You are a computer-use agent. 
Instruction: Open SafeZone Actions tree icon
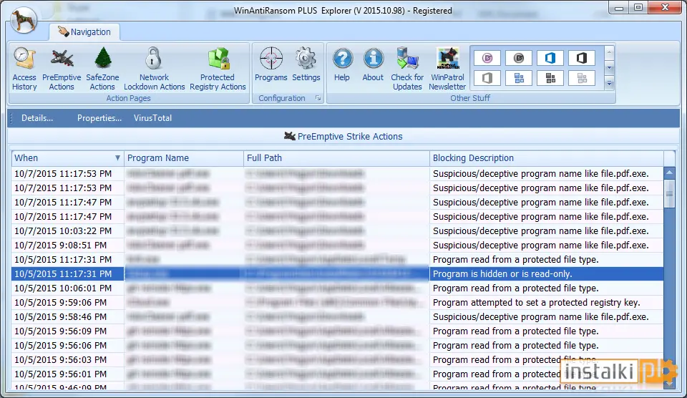tap(102, 69)
